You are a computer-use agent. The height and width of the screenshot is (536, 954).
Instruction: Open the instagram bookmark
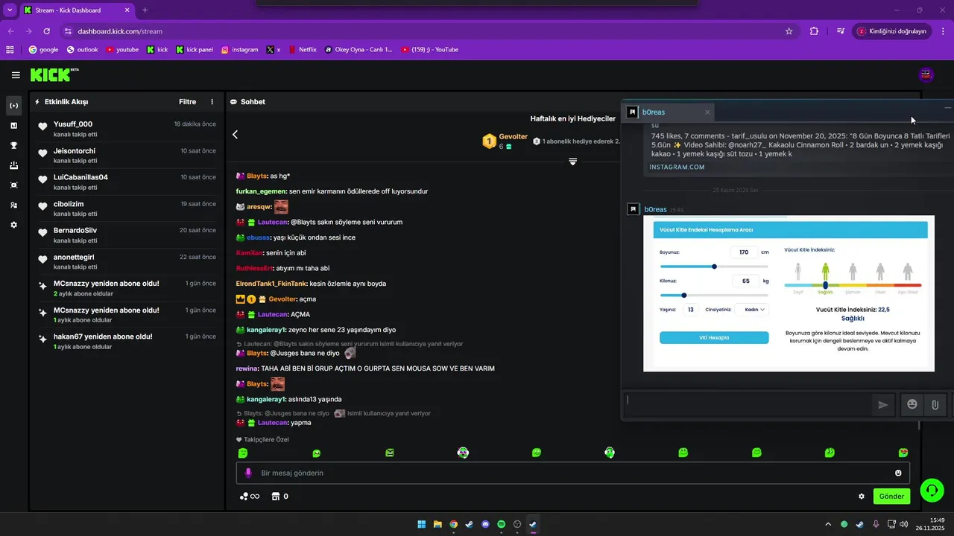tap(239, 50)
